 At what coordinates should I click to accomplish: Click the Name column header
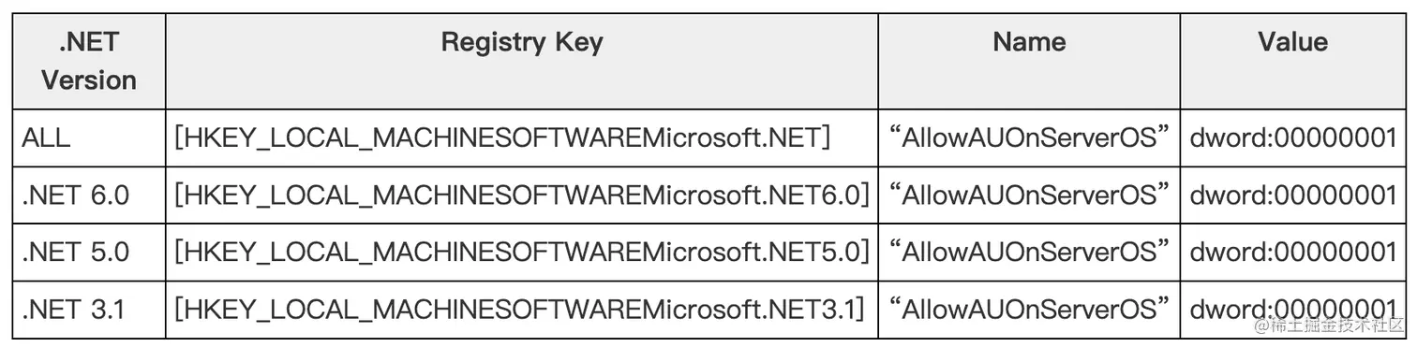(x=1029, y=42)
